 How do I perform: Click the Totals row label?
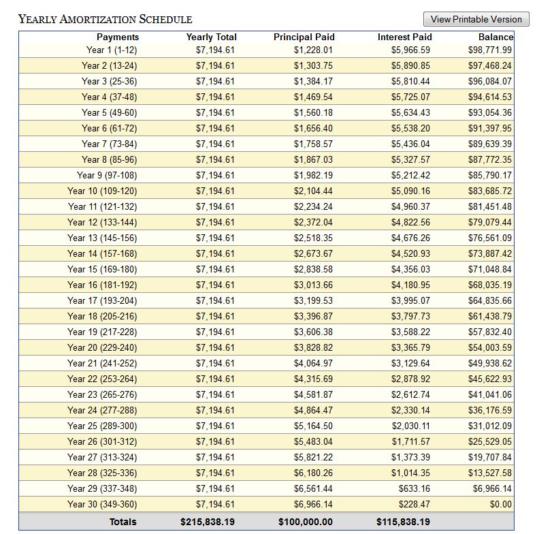(123, 522)
